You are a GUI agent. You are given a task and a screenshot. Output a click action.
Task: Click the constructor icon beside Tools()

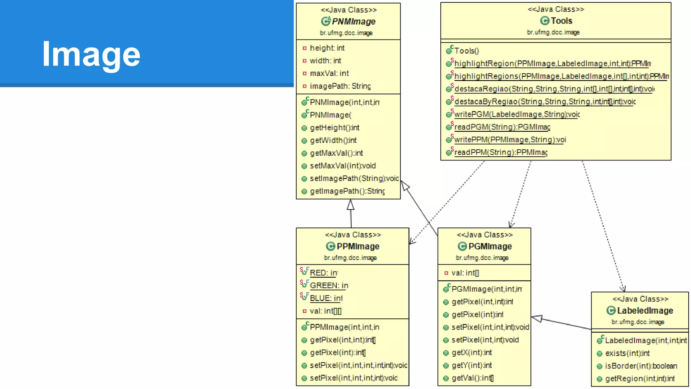tap(449, 51)
